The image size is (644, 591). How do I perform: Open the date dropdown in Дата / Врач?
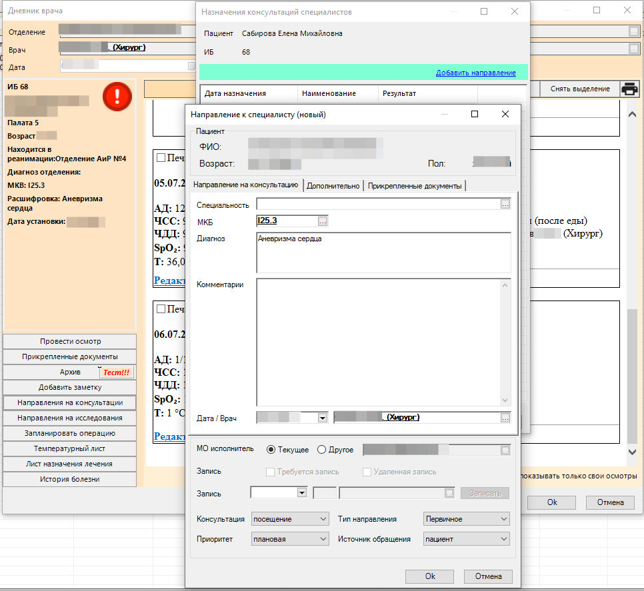pyautogui.click(x=323, y=418)
